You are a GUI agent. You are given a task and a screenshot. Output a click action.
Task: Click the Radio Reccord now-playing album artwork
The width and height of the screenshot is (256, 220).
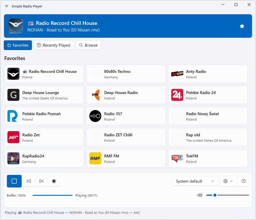(x=16, y=26)
